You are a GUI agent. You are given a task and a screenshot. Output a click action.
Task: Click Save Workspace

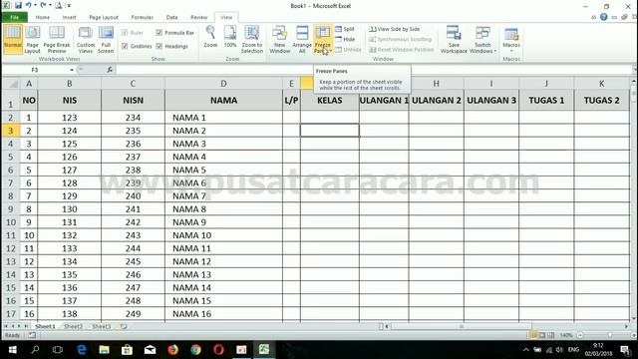(x=454, y=39)
